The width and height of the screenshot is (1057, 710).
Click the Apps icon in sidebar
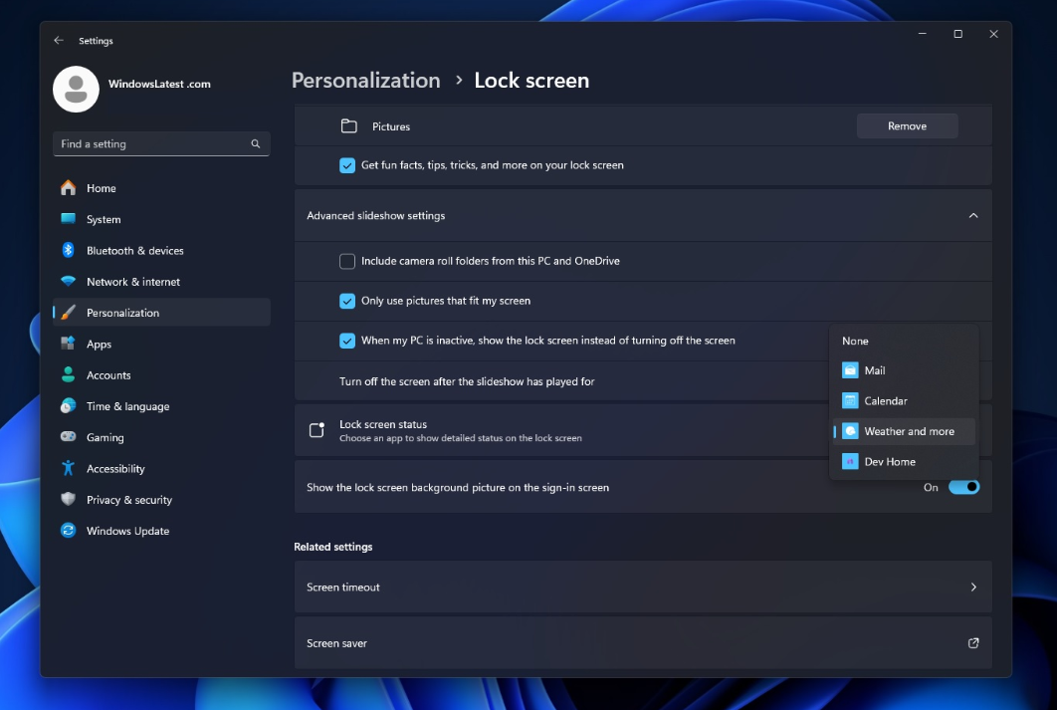click(68, 344)
